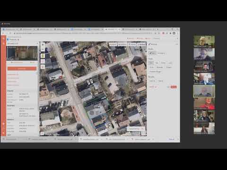The image size is (227, 170).
Task: Click the lowest icon in the map control column
Action: click(x=43, y=67)
